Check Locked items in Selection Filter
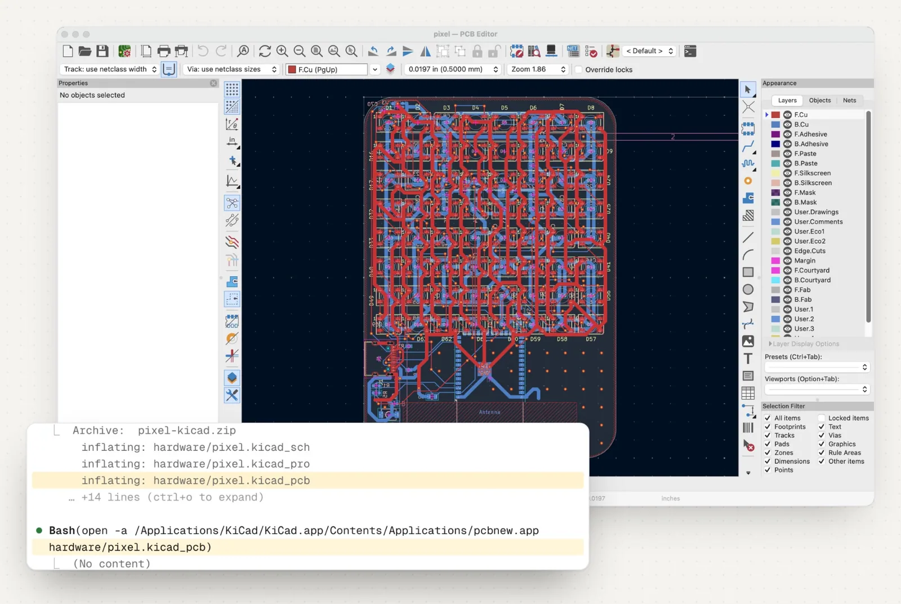Image resolution: width=901 pixels, height=604 pixels. pos(822,418)
